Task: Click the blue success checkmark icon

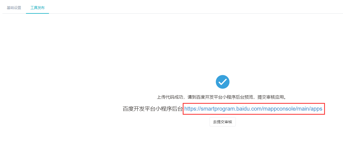Action: click(222, 82)
